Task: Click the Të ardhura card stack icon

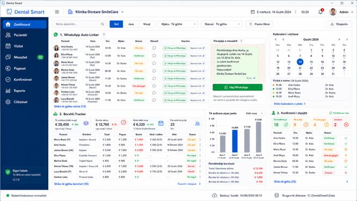Action: click(x=86, y=123)
